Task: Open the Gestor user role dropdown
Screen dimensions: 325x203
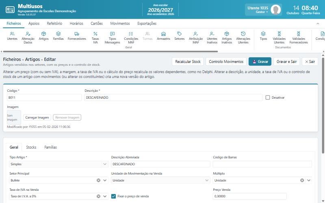Action: (x=262, y=12)
